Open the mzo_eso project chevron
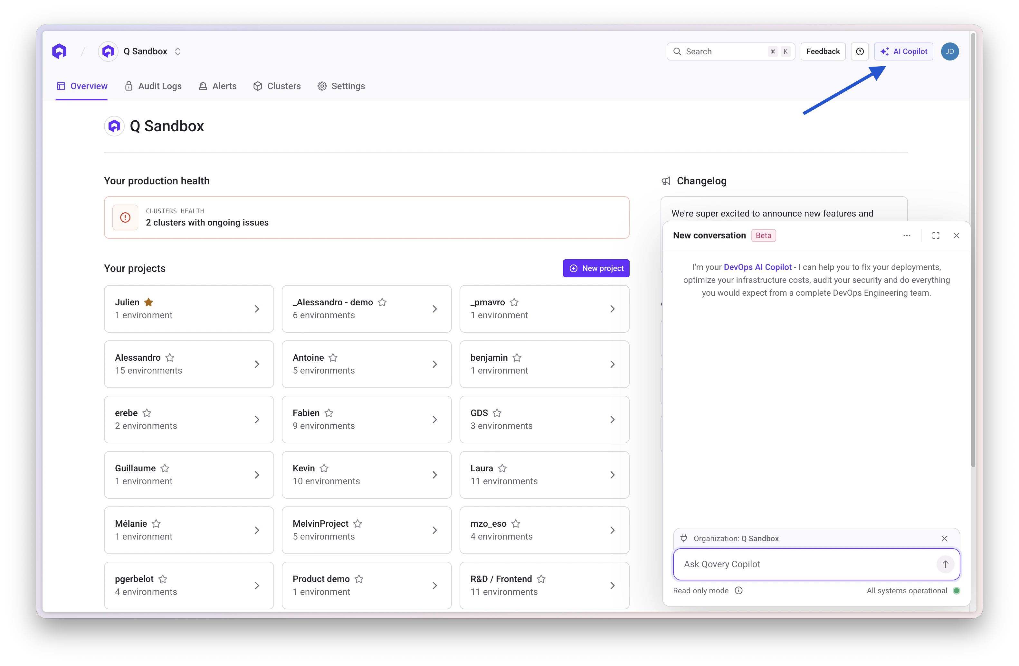 (x=612, y=530)
